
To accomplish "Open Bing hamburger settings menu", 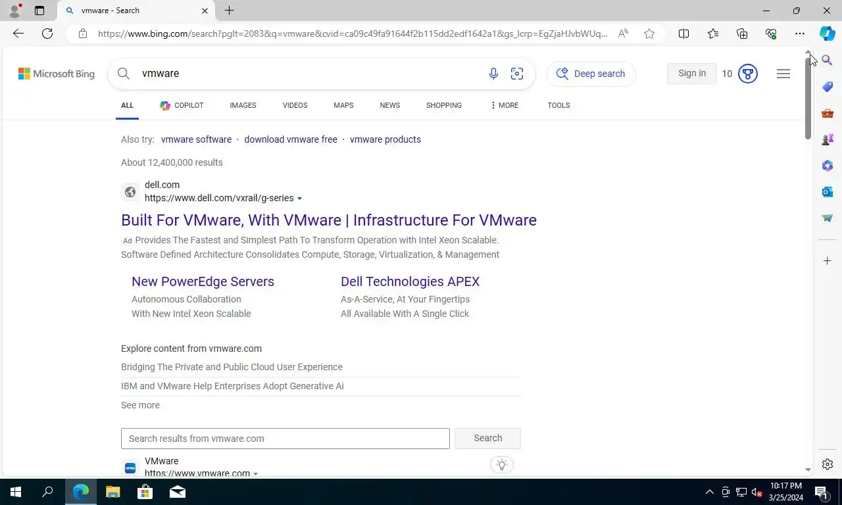I will coord(783,74).
